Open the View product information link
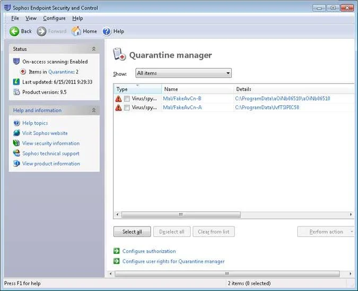The height and width of the screenshot is (291, 358). tap(51, 163)
